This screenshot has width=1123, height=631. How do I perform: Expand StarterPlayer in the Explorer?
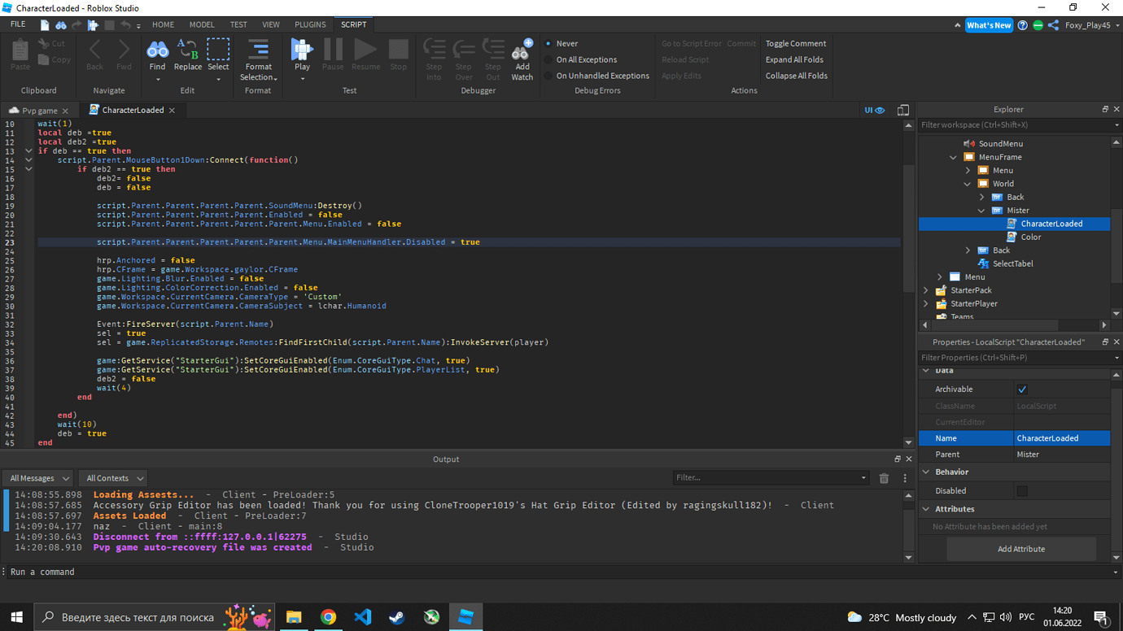point(926,303)
